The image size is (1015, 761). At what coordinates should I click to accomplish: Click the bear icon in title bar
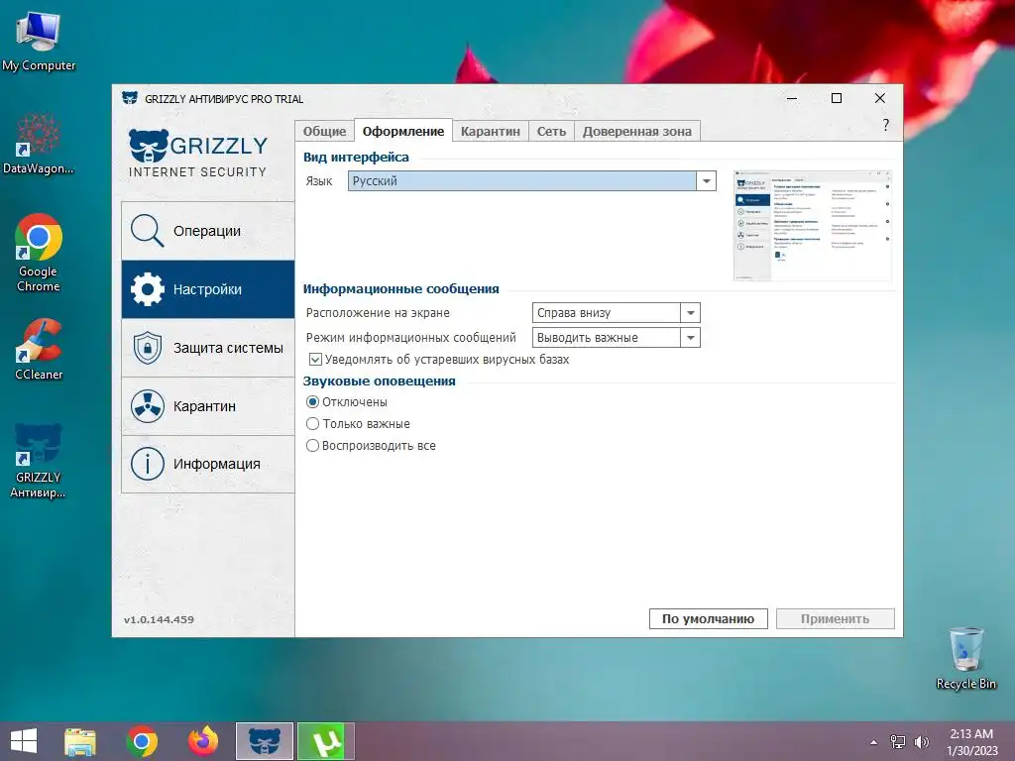point(130,98)
